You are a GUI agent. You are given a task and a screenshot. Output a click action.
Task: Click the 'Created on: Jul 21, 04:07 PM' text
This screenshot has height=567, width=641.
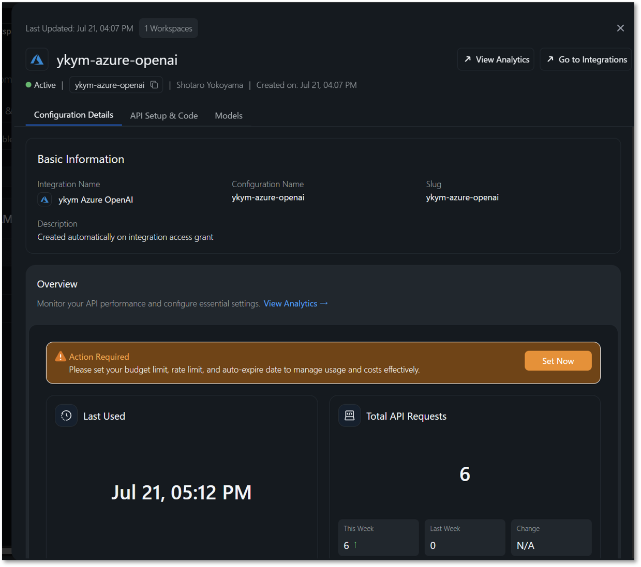[306, 85]
